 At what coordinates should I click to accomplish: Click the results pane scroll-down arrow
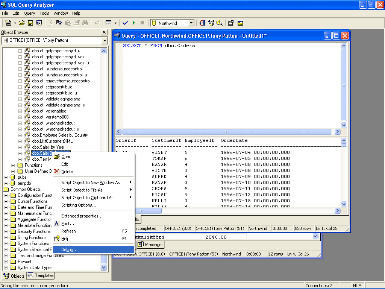click(343, 204)
